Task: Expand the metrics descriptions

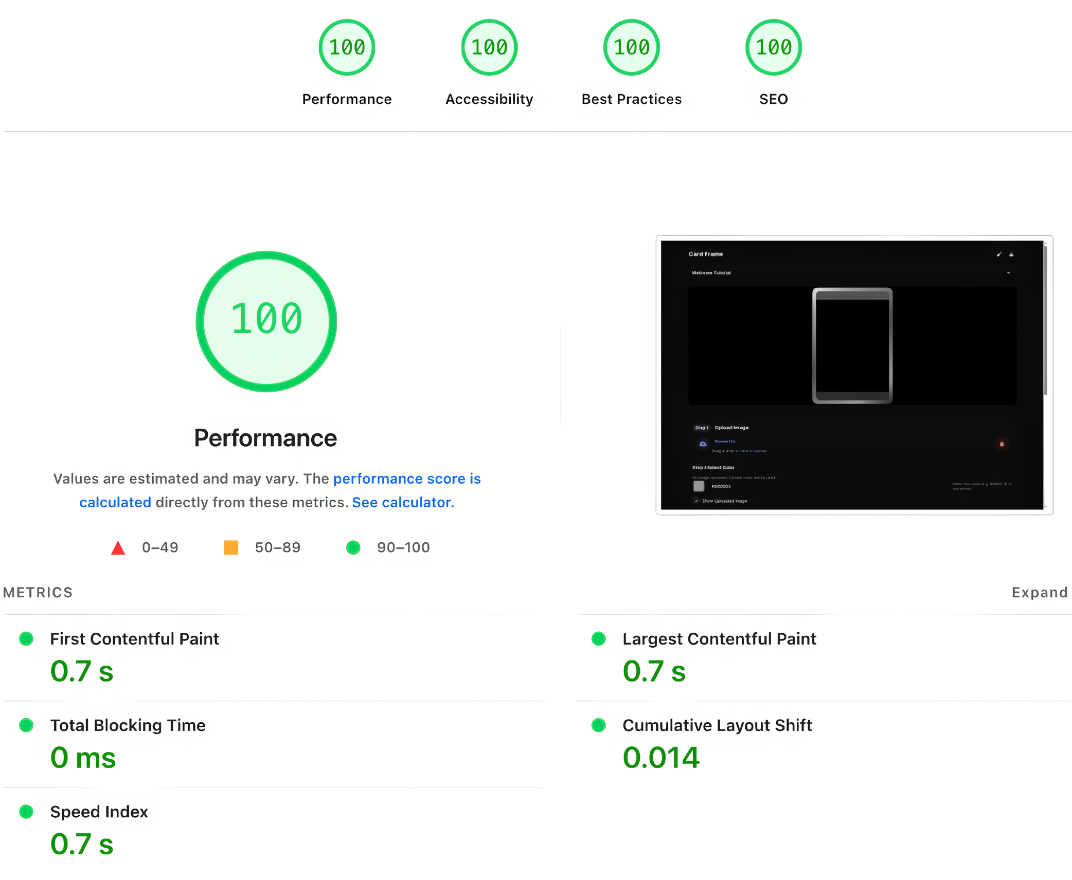Action: [1039, 592]
